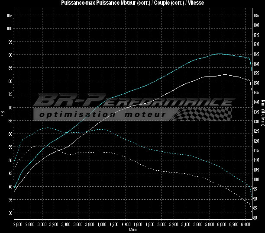Click the peak of the solid cyan power curve

coord(220,54)
